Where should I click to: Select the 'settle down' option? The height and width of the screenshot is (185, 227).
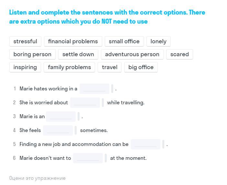point(78,54)
